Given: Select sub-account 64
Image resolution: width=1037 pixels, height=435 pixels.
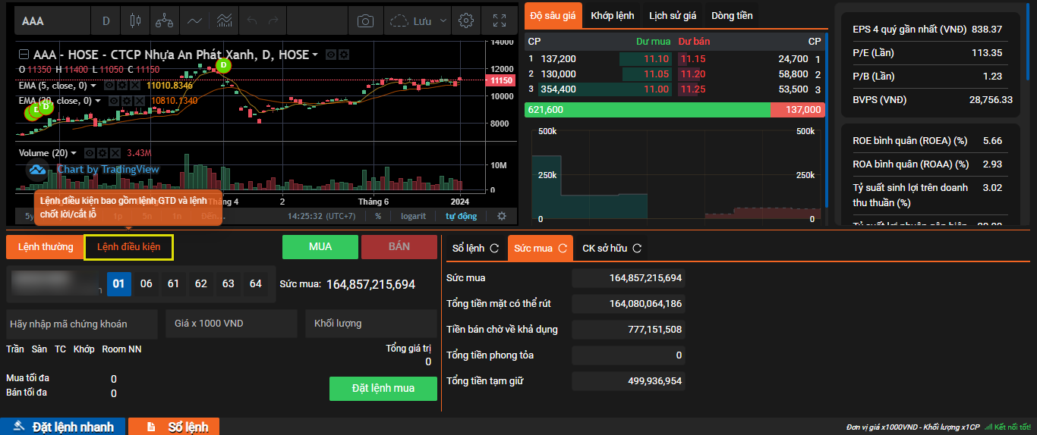Looking at the screenshot, I should coord(256,283).
